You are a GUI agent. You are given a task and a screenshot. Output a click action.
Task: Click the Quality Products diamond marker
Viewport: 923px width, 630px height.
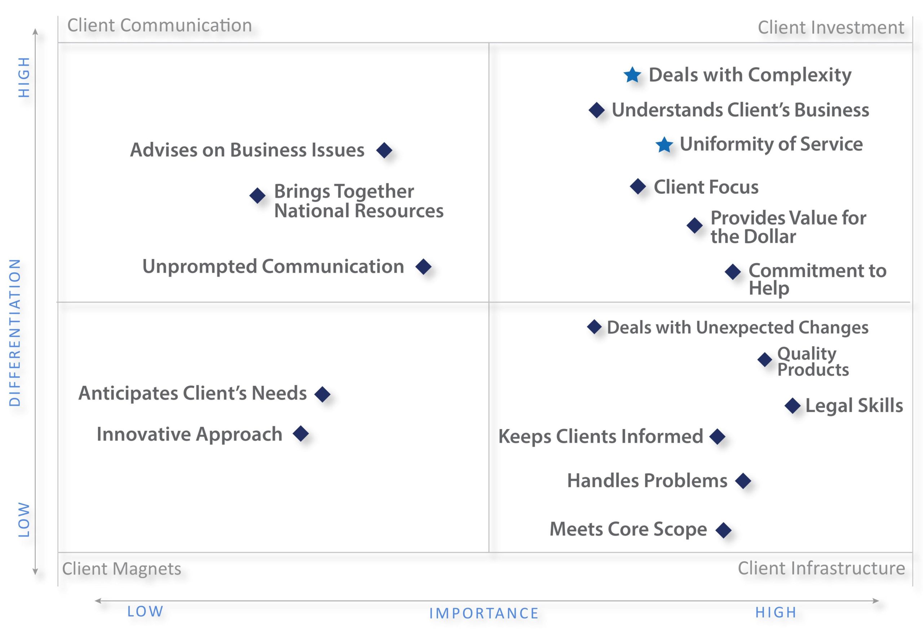(x=764, y=360)
